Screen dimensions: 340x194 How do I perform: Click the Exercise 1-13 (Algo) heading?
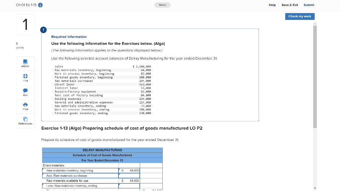(122, 128)
